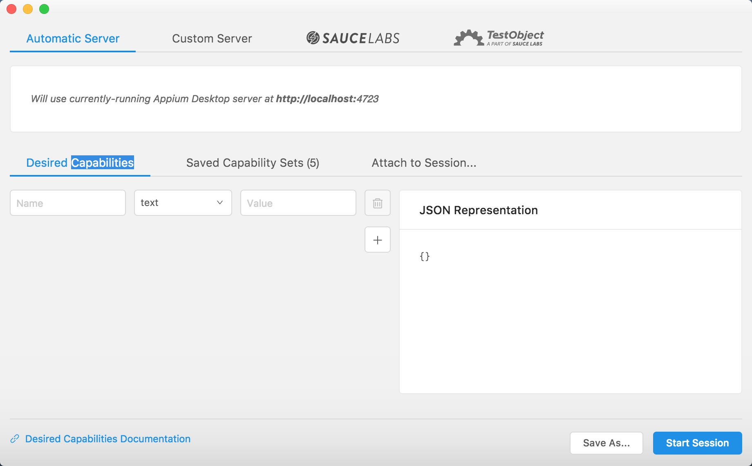
Task: Add a new capability with plus button
Action: [x=377, y=240]
